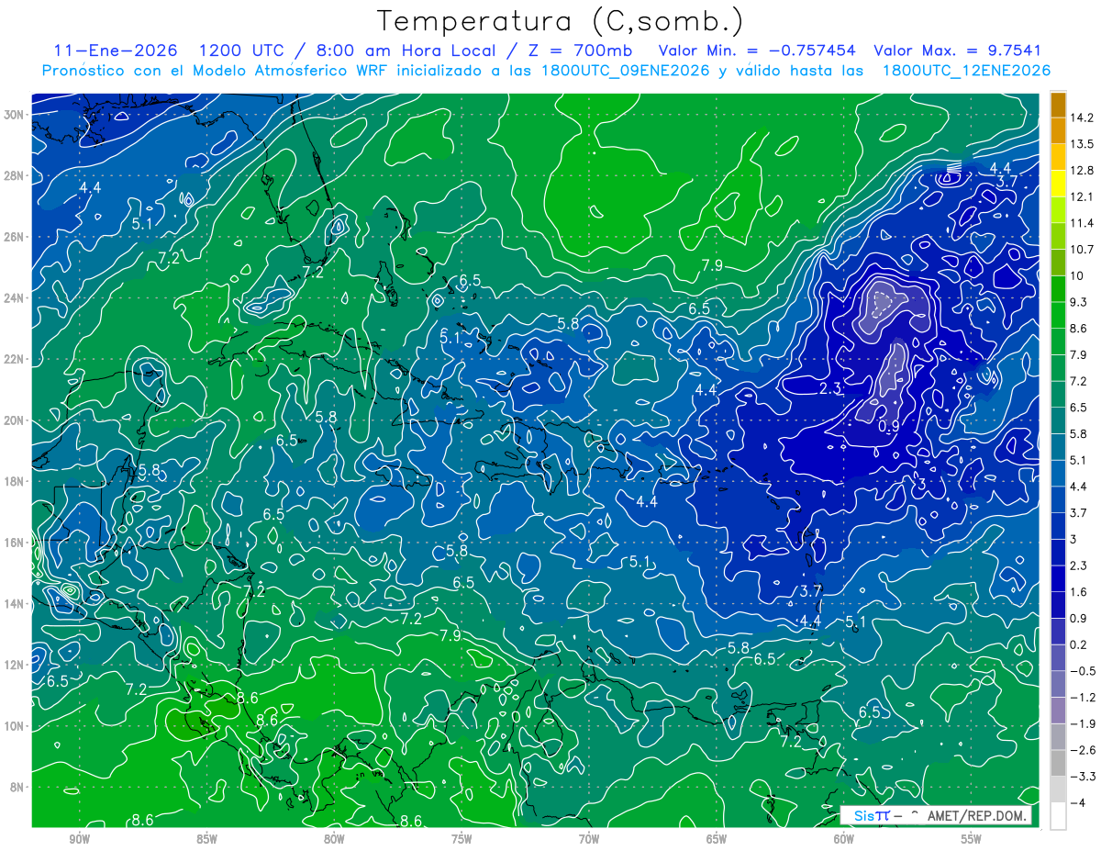Pick legend swatch between 11.4 and 10.7
This screenshot has width=1101, height=851.
[x=1059, y=236]
